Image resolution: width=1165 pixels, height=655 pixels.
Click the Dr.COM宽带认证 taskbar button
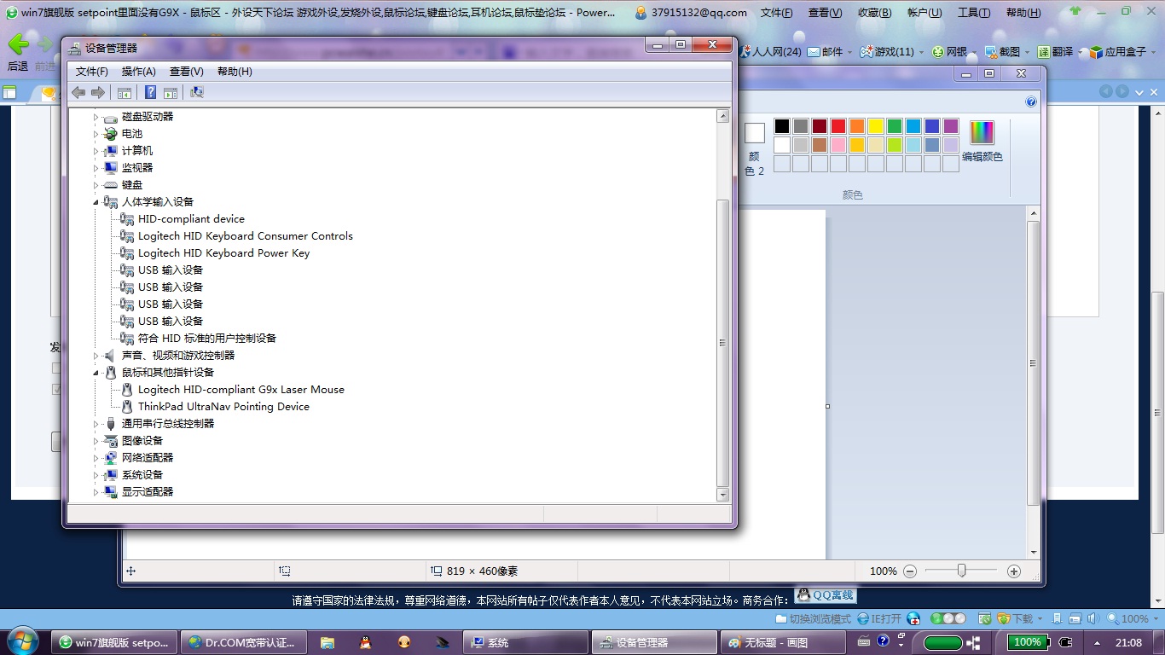pos(244,642)
